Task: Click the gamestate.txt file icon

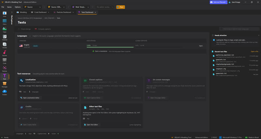Action: pos(214,74)
